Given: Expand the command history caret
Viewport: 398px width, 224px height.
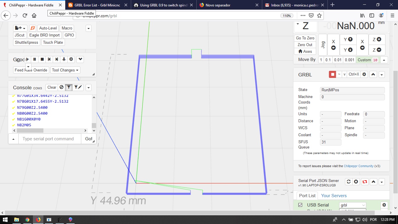Looking at the screenshot, I should coord(13,139).
